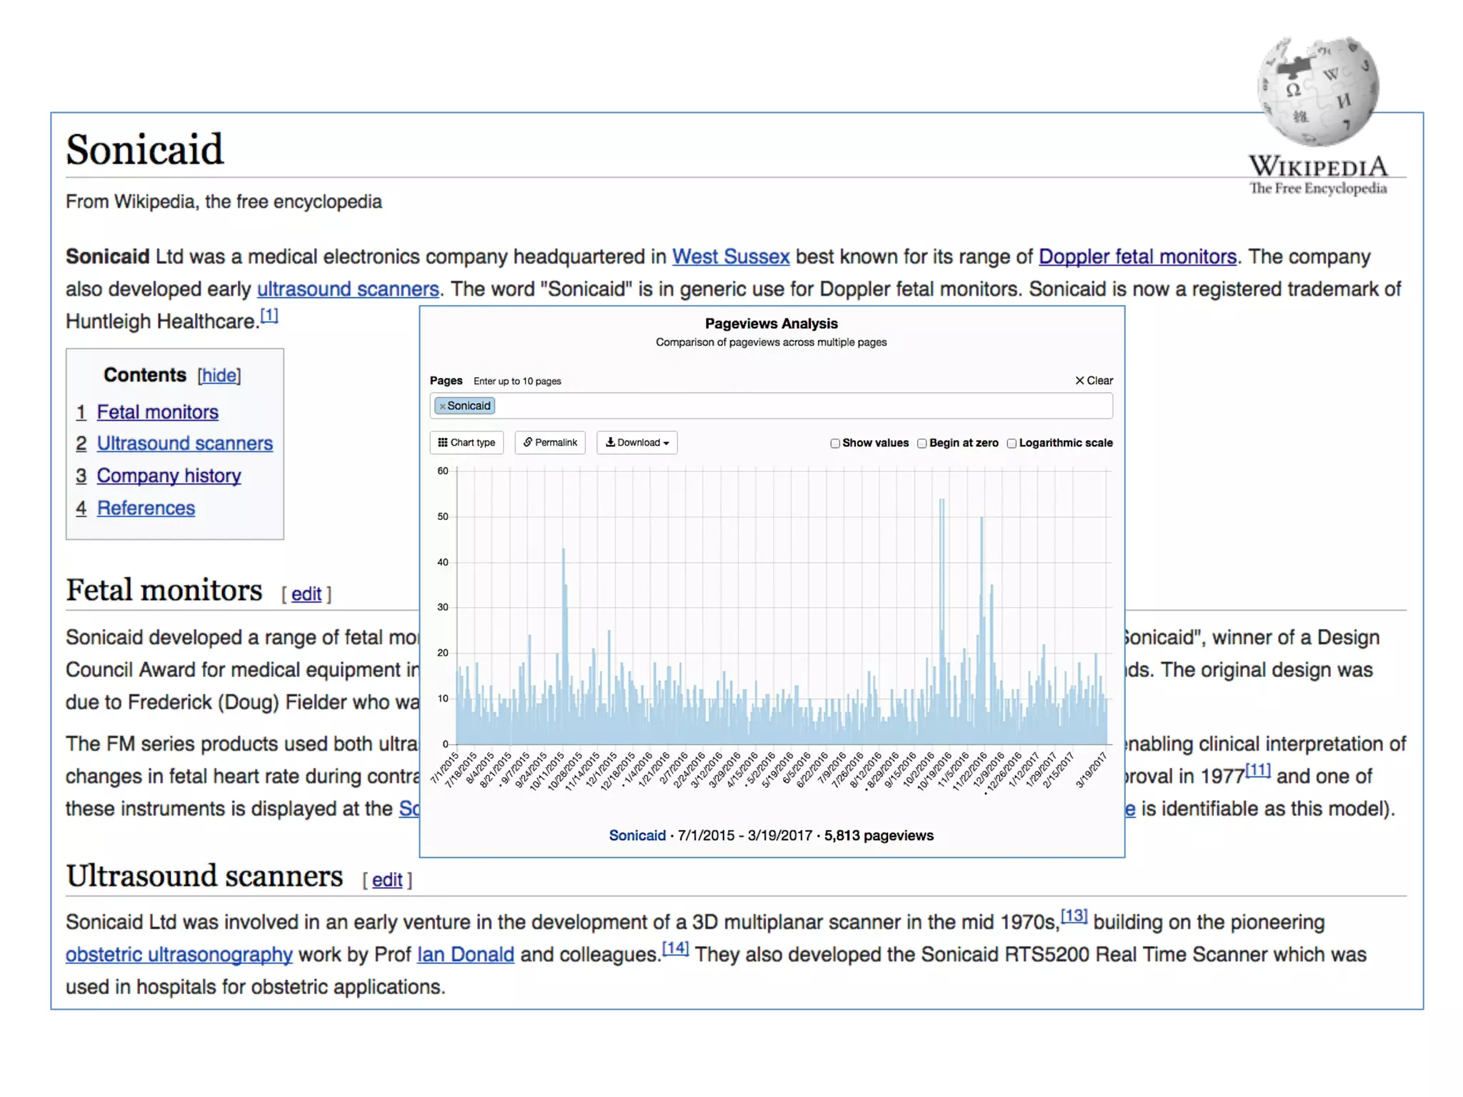Click the Sonicaid link below chart
This screenshot has height=1097, width=1463.
(636, 836)
